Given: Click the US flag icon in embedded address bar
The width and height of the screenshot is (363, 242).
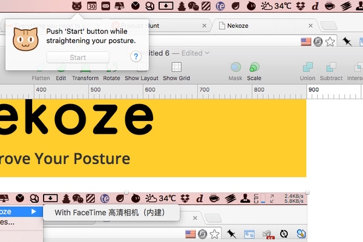Looking at the screenshot, I should point(191,234).
